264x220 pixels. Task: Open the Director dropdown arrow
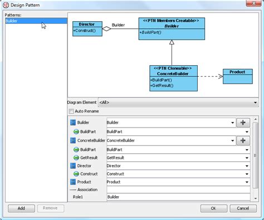[x=247, y=166]
